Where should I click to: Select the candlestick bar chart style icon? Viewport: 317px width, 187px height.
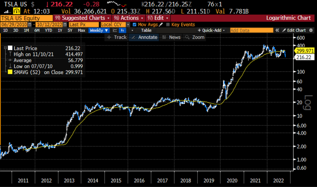tap(122, 30)
